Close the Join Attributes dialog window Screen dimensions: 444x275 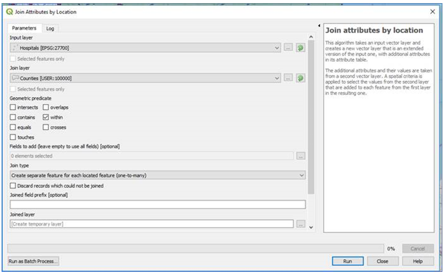(432, 12)
